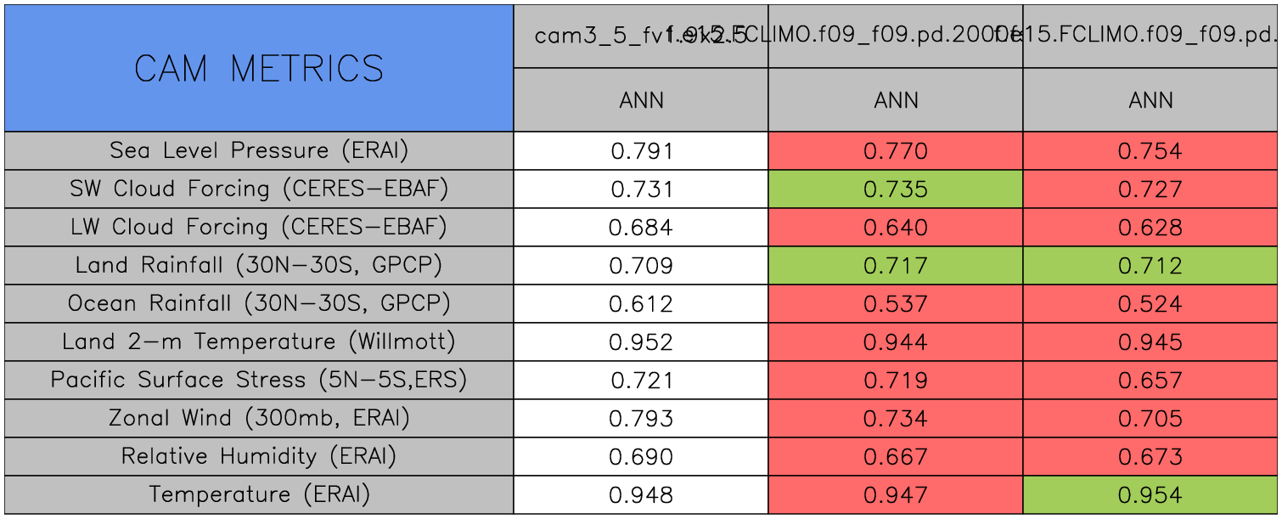Viewport: 1282px width, 519px height.
Task: Click the Land Rainfall (30N-30S, GPCP) label
Action: pos(259,266)
